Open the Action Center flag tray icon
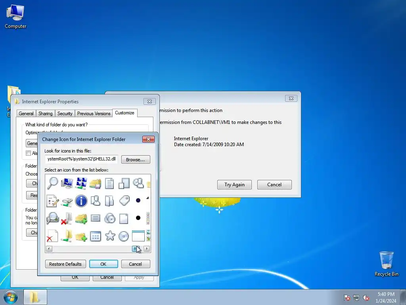Viewport: 406px width, 305px height. click(x=347, y=297)
